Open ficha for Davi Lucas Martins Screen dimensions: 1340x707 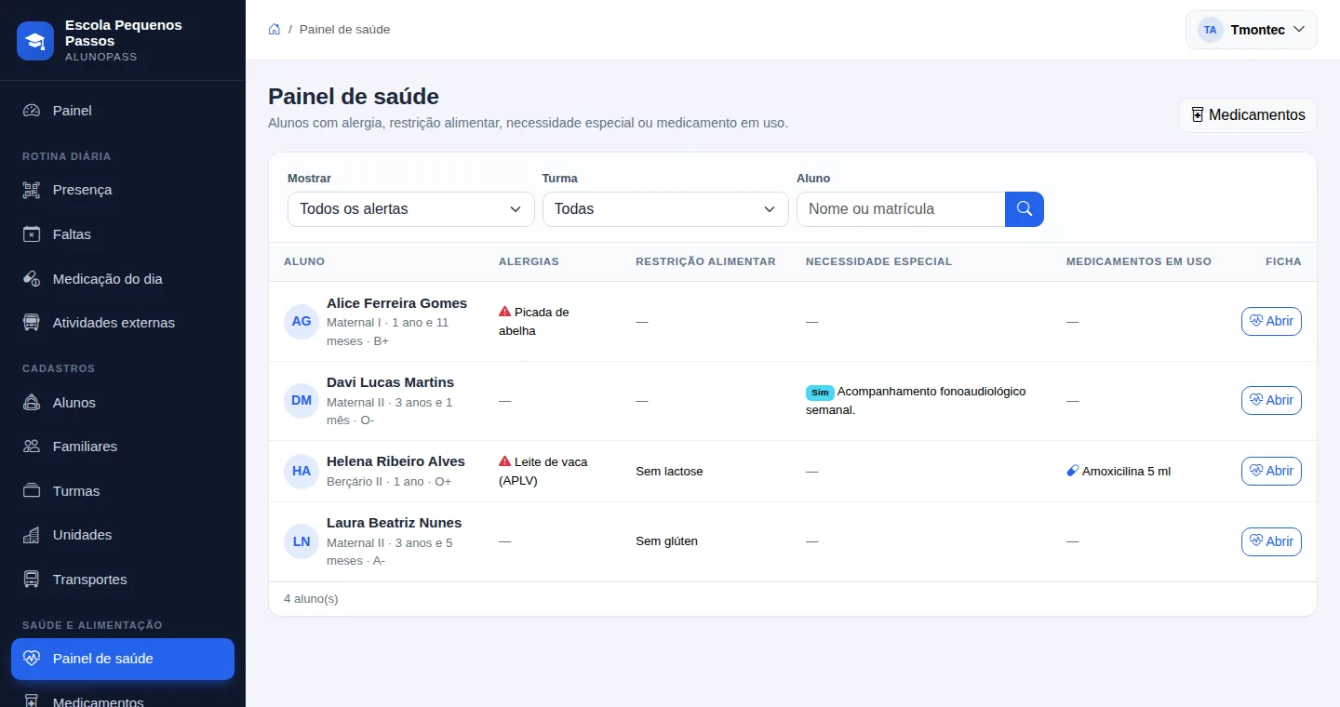click(1271, 400)
